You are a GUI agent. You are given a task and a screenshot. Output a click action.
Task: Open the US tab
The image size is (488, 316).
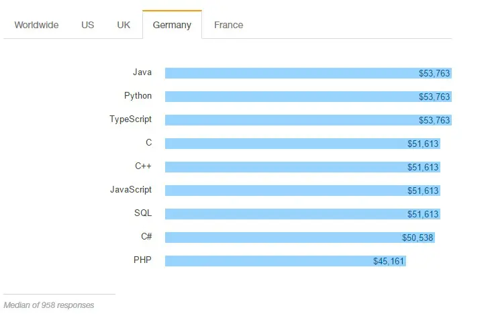coord(87,25)
